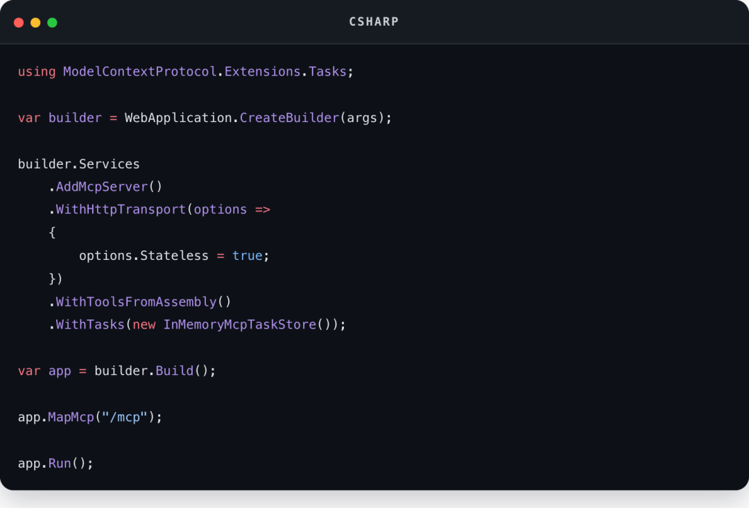Click the 'MapMcp' method call
Viewport: 749px width, 508px height.
(71, 417)
